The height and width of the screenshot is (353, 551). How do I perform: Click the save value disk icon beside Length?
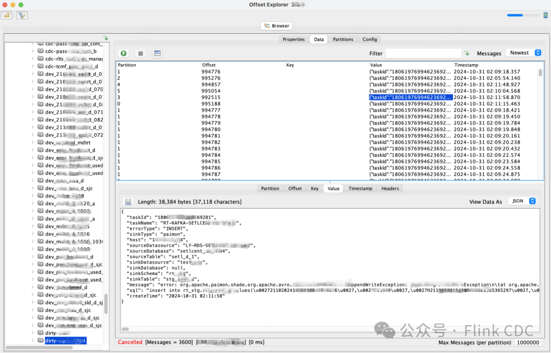click(x=128, y=202)
